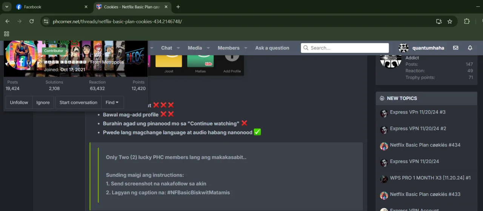Click avatar beside WPS PRO topic
The height and width of the screenshot is (211, 483).
384,179
